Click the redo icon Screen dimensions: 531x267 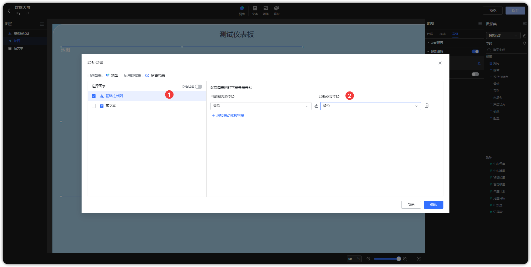click(x=27, y=14)
